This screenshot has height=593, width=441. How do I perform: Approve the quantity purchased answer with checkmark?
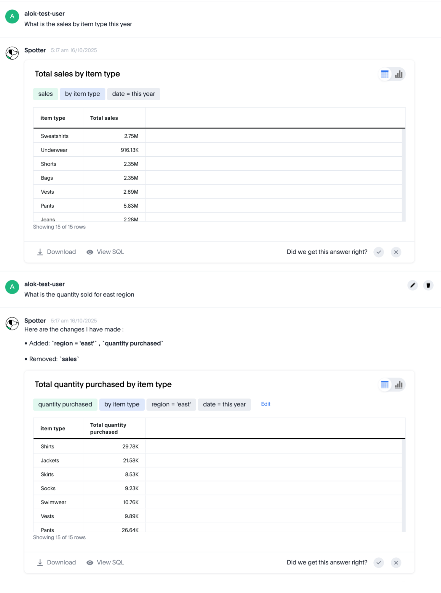378,563
